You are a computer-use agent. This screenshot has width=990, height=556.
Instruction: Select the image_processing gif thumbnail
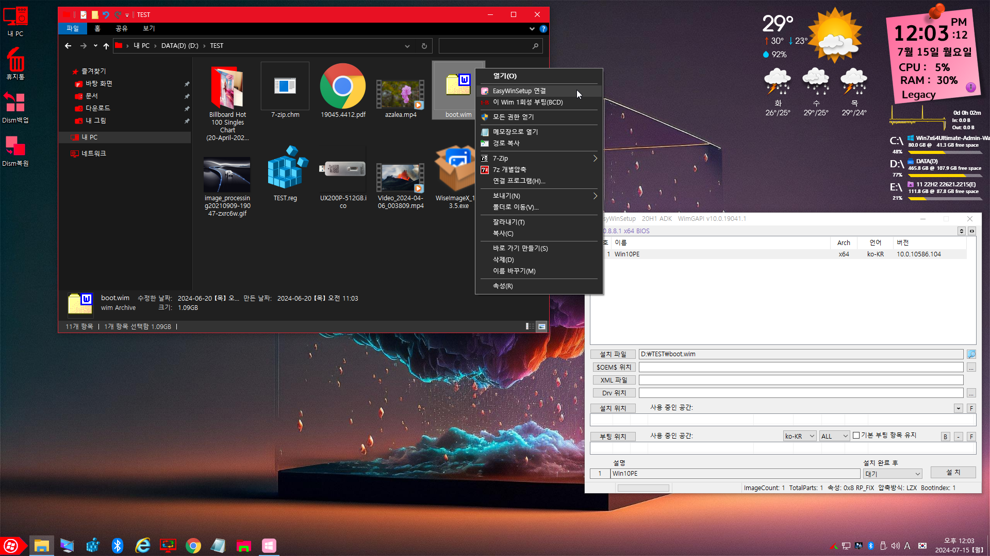227,186
